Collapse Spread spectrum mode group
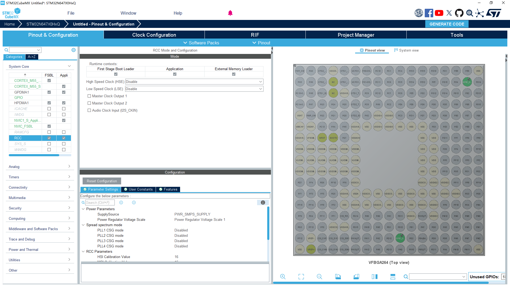This screenshot has height=287, width=510. point(83,225)
